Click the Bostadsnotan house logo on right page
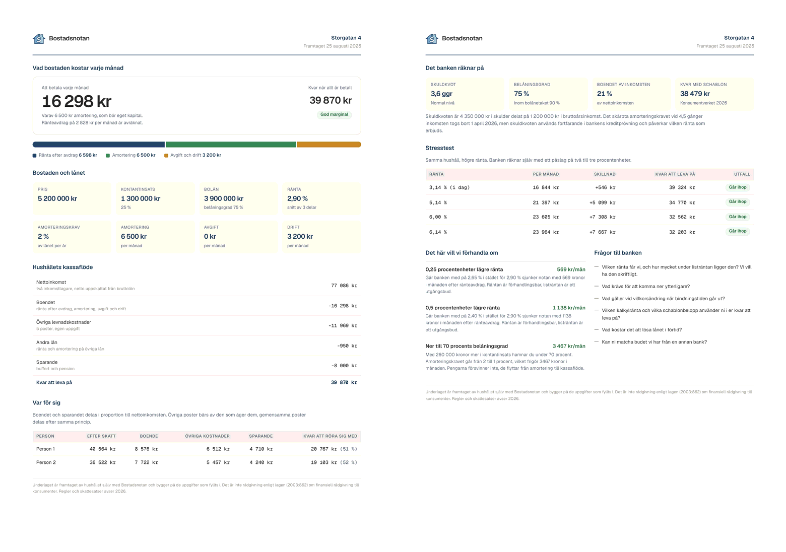 tap(432, 38)
